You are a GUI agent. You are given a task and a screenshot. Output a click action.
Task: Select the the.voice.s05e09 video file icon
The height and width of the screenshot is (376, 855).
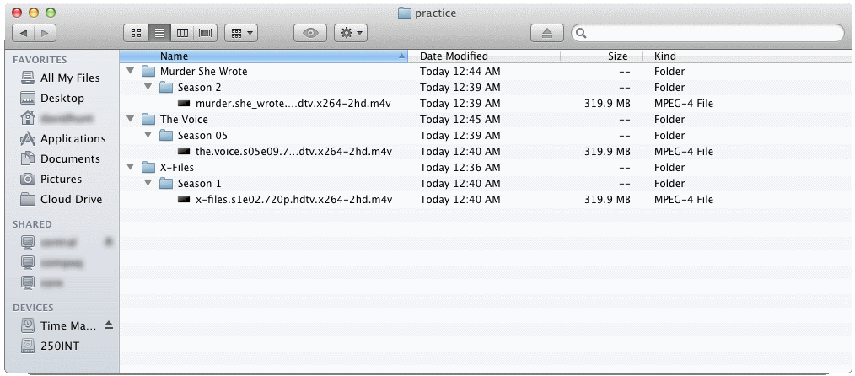184,152
